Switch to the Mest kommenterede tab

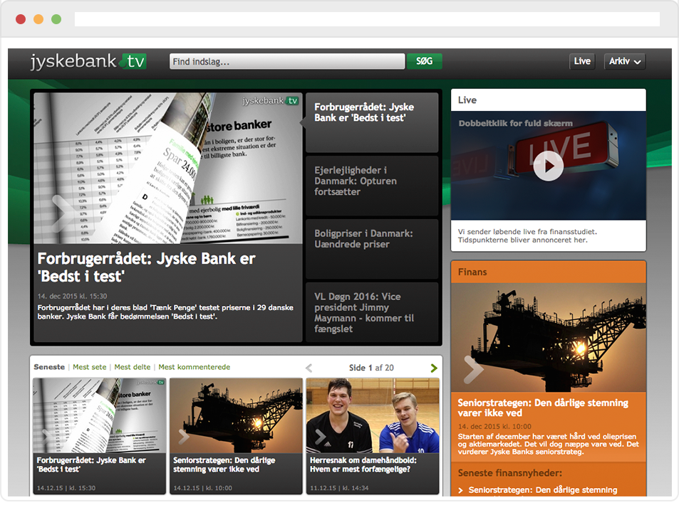(194, 367)
